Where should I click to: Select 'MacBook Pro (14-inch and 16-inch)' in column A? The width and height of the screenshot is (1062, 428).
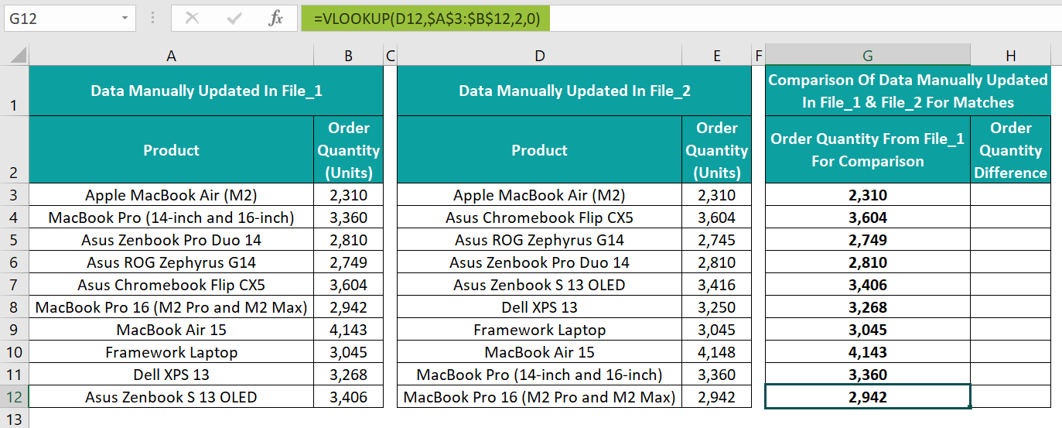[171, 217]
